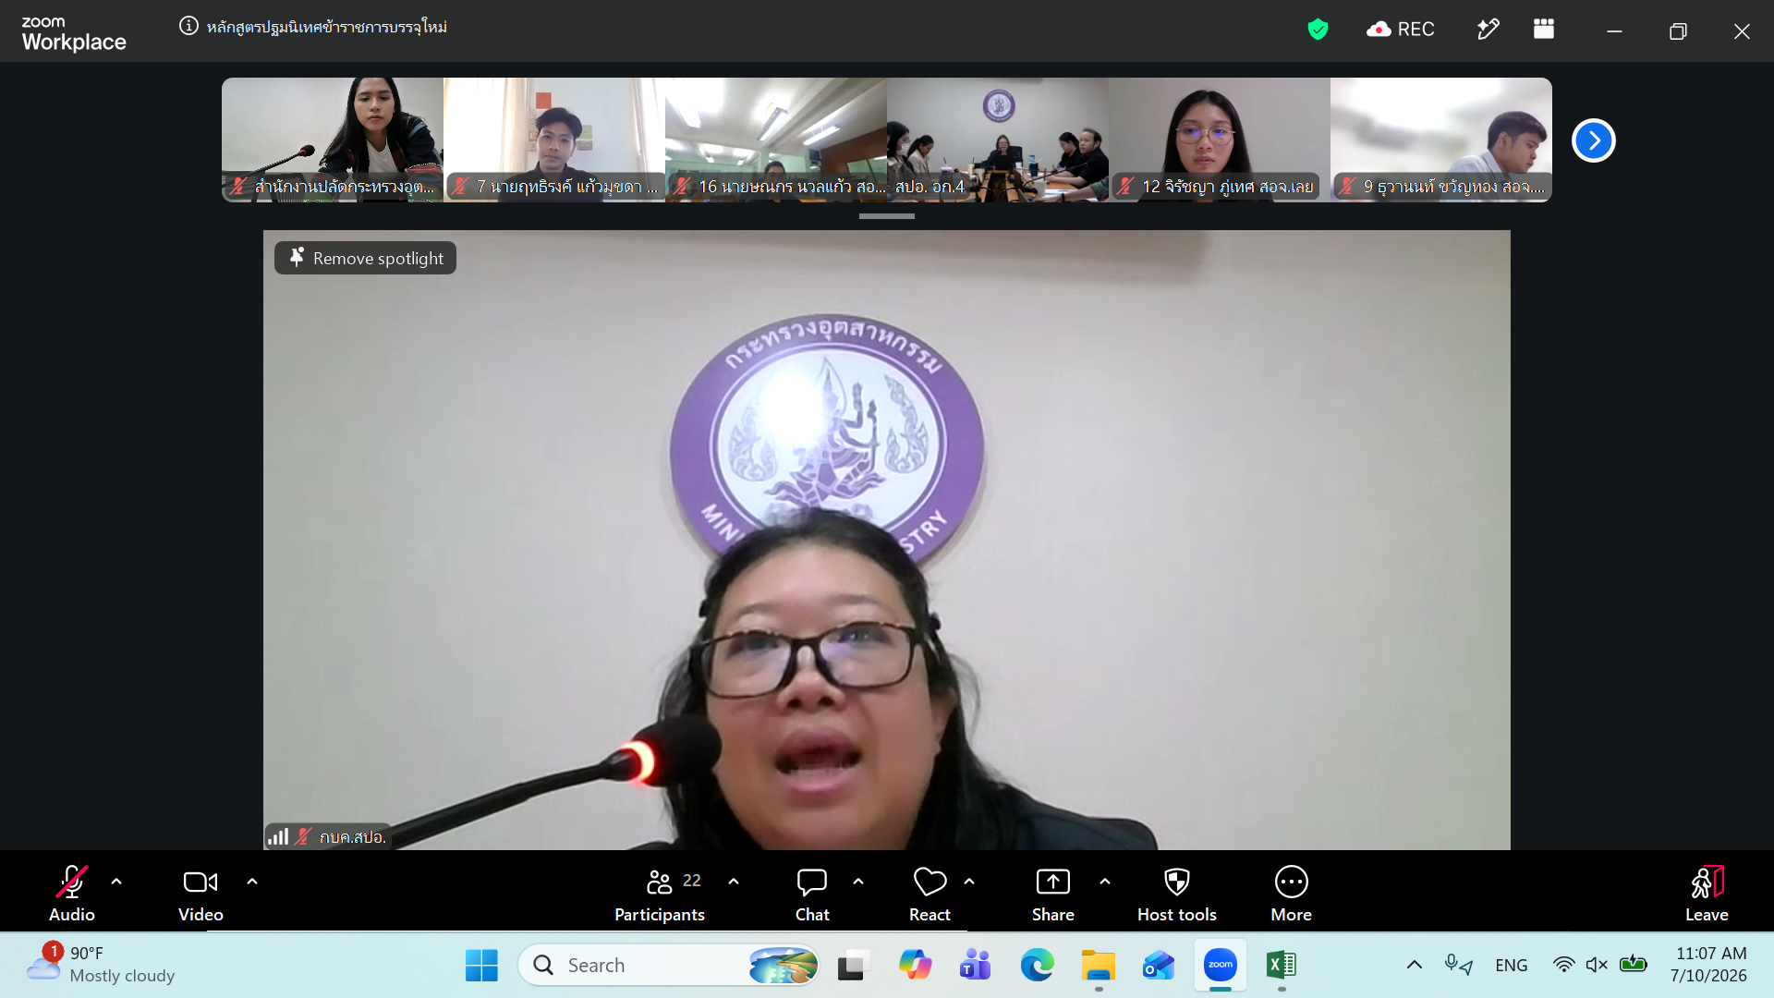Screen dimensions: 1774x998
Task: Expand share options arrow beside Share
Action: click(1105, 882)
